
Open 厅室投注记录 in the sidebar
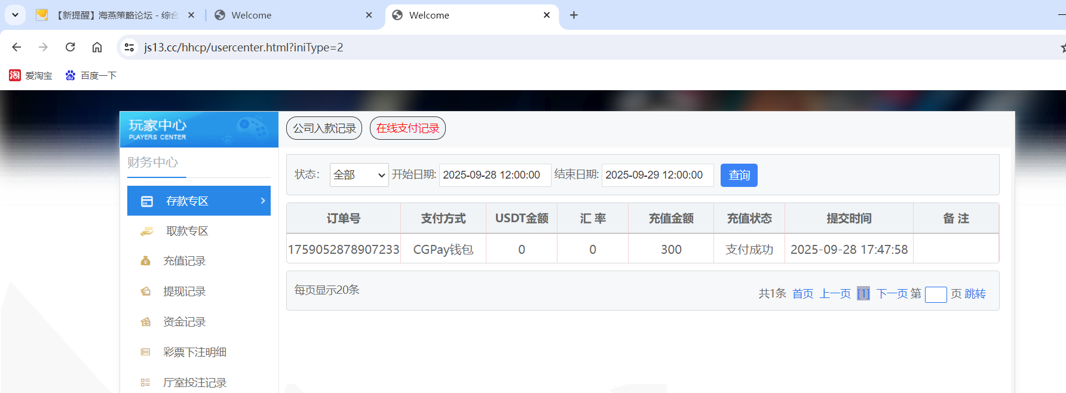[x=194, y=383]
